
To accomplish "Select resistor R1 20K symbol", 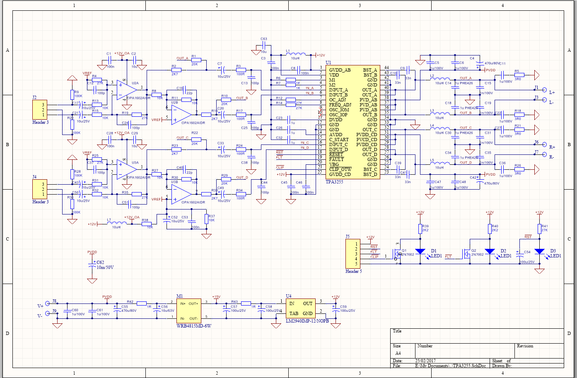I will coord(196,60).
